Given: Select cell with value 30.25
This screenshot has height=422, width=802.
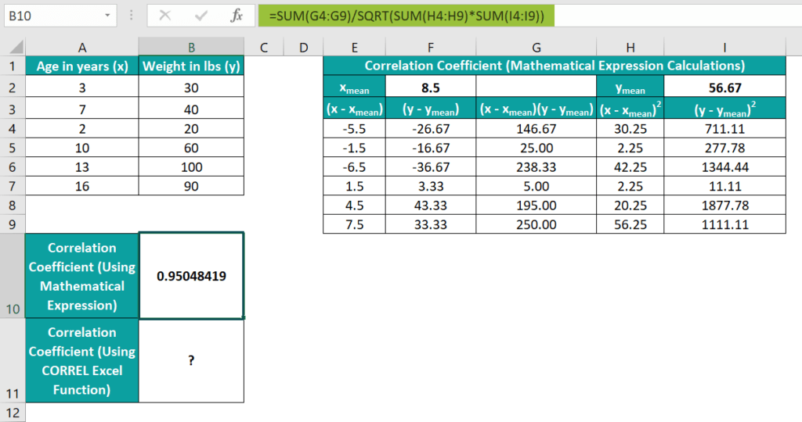Looking at the screenshot, I should coord(630,129).
